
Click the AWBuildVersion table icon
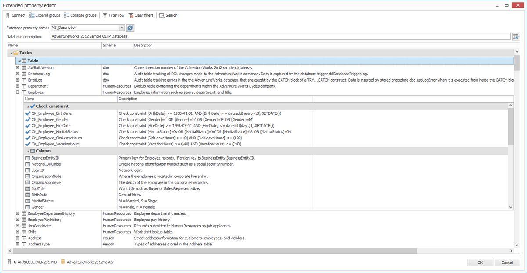25,68
